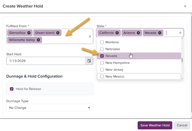Remove the Nevada state tag
Screen dimensions: 192x131
pos(160,33)
